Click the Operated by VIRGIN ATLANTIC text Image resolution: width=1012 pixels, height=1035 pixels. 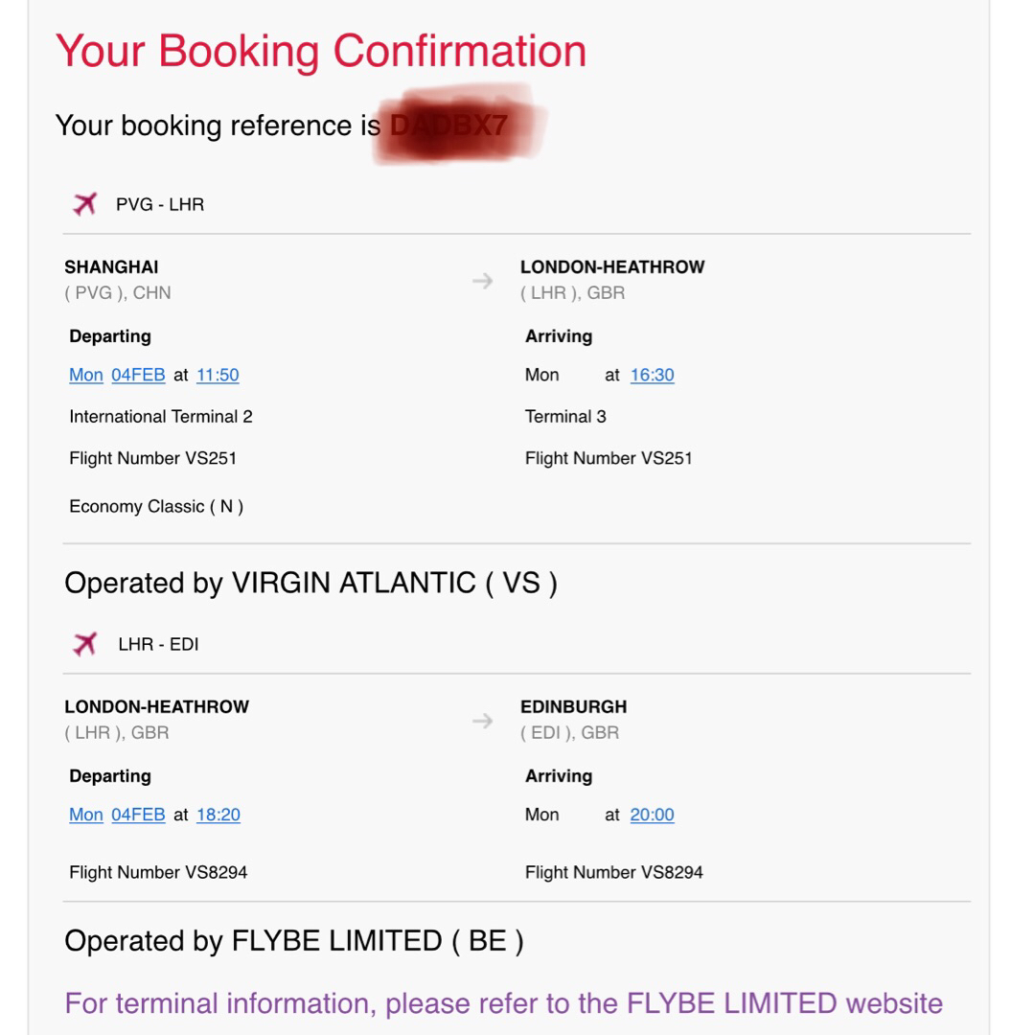(x=310, y=584)
